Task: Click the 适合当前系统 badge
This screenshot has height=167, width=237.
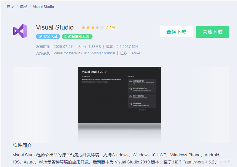Action: point(77,36)
